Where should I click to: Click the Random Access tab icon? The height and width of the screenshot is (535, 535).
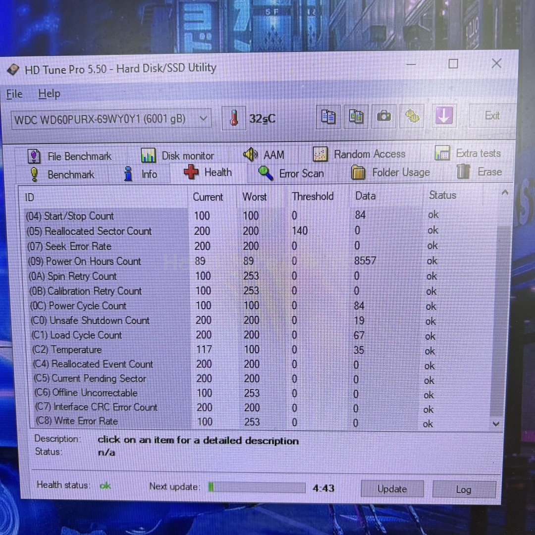click(x=320, y=154)
